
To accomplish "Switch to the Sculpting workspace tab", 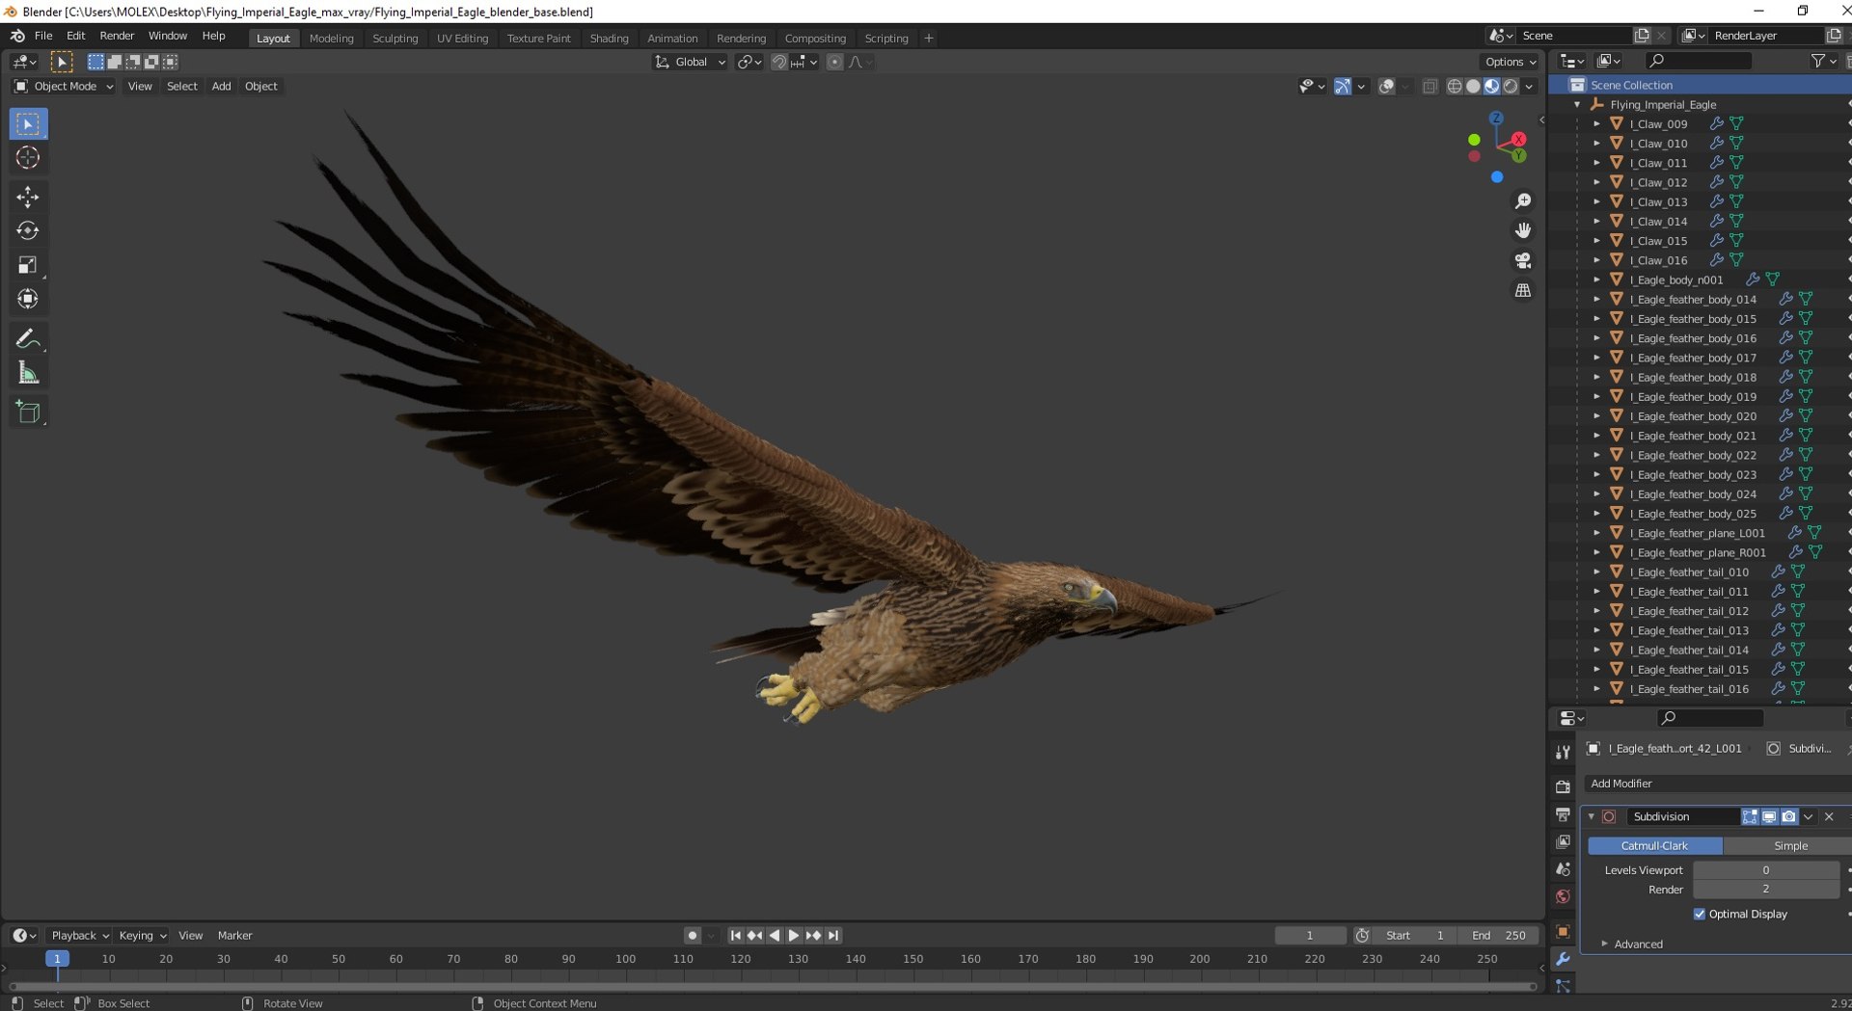I will coord(395,39).
